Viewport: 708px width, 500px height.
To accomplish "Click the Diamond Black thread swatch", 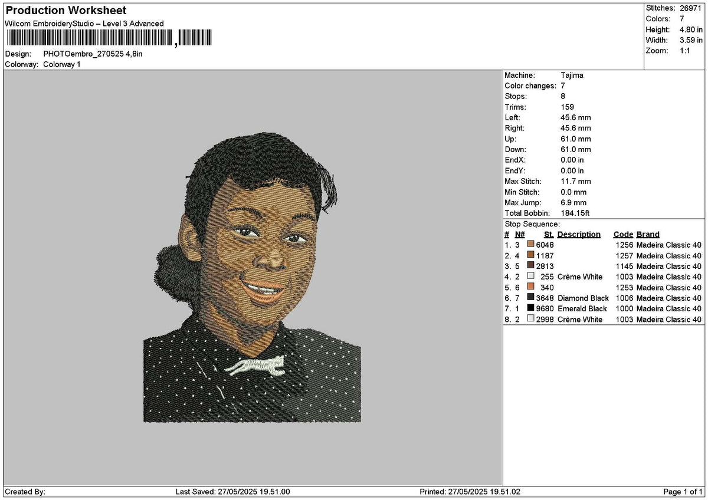I will click(x=530, y=298).
